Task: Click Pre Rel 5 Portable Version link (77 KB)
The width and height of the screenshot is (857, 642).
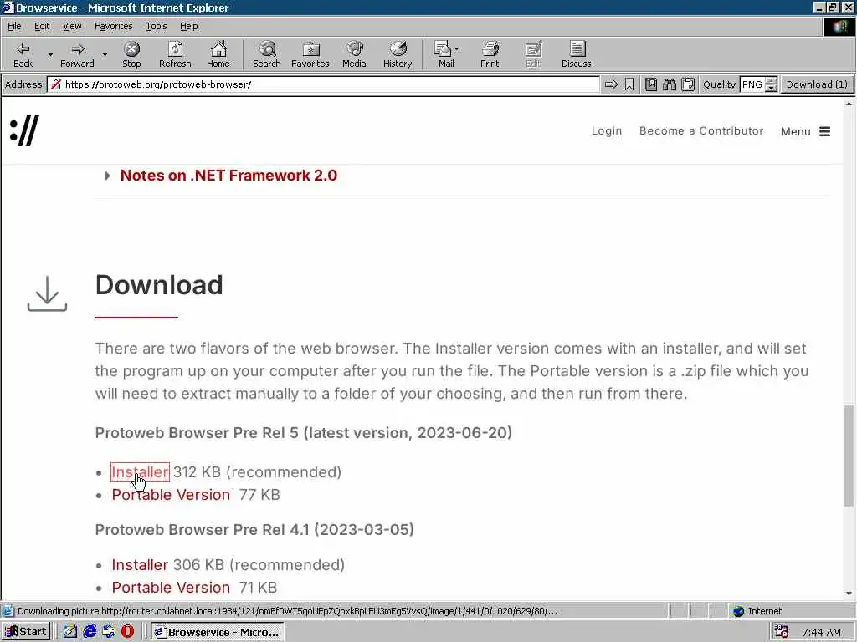Action: coord(171,495)
